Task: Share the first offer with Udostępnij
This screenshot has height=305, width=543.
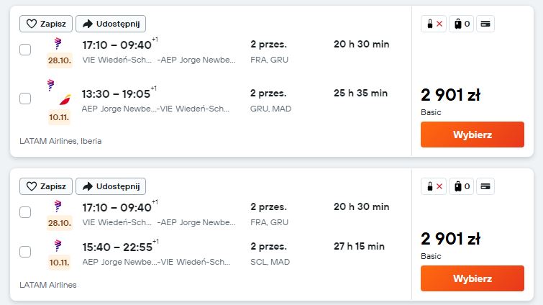Action: (111, 24)
